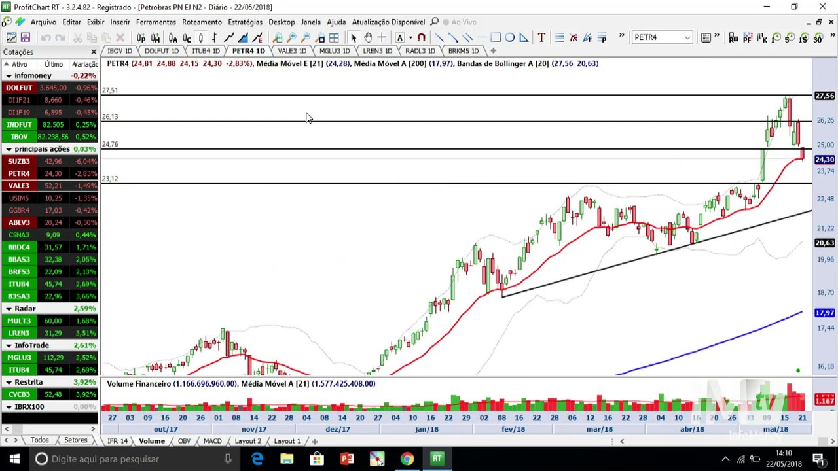
Task: Collapse the principais ações group
Action: (9, 149)
